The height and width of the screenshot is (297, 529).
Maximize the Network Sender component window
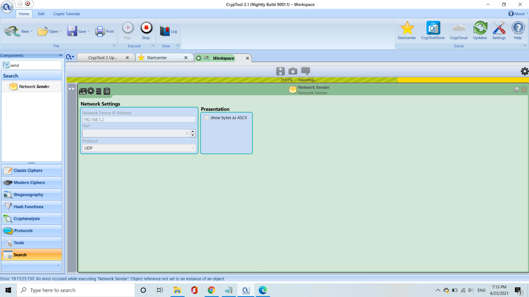point(516,90)
